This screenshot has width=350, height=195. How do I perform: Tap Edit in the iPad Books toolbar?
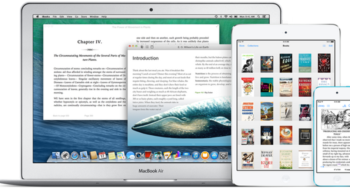[x=331, y=46]
